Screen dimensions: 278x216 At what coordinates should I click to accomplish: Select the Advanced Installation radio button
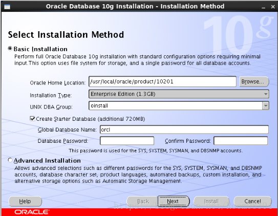click(x=10, y=160)
